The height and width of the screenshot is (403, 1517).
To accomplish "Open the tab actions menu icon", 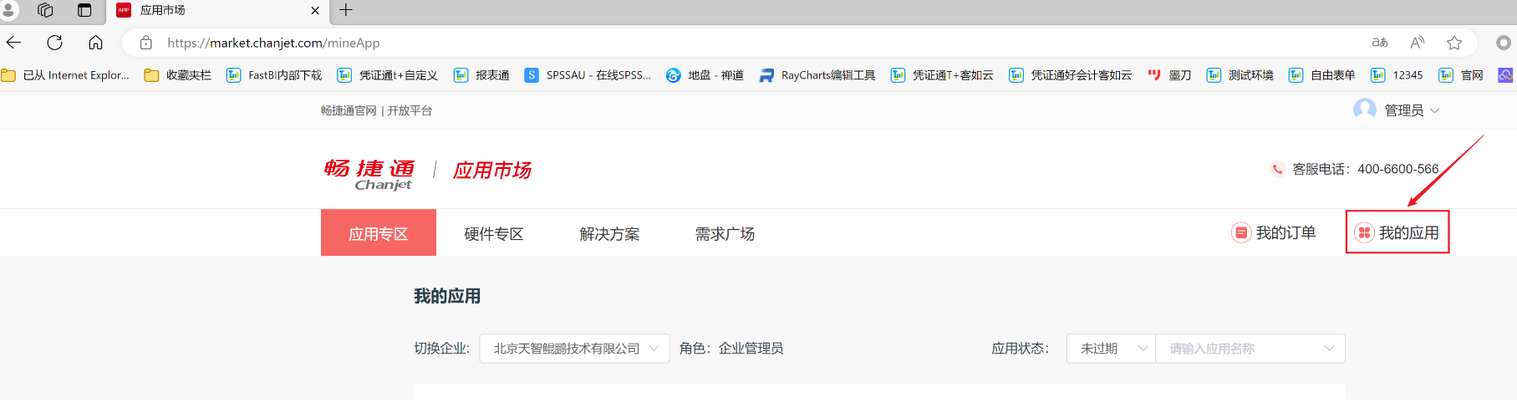I will click(x=84, y=10).
